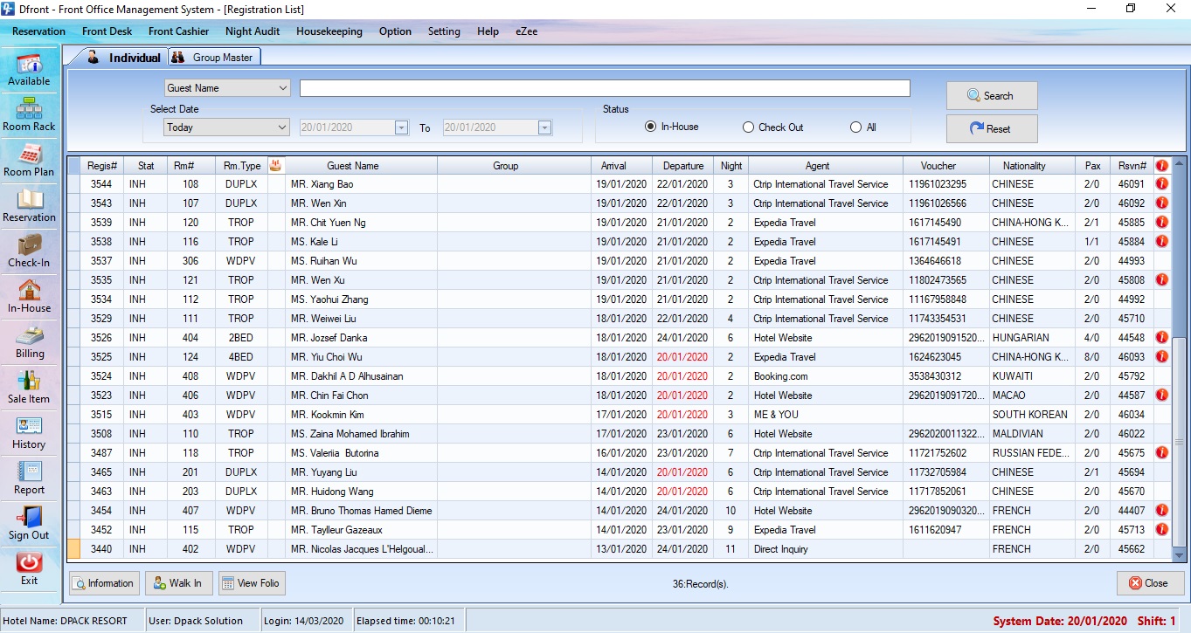
Task: Click red info icon for Jozsef Danka
Action: [x=1162, y=338]
